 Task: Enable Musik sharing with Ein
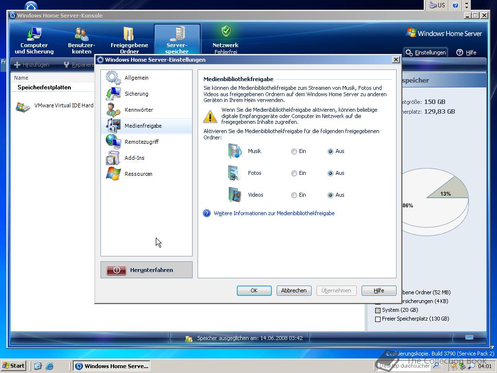point(294,152)
